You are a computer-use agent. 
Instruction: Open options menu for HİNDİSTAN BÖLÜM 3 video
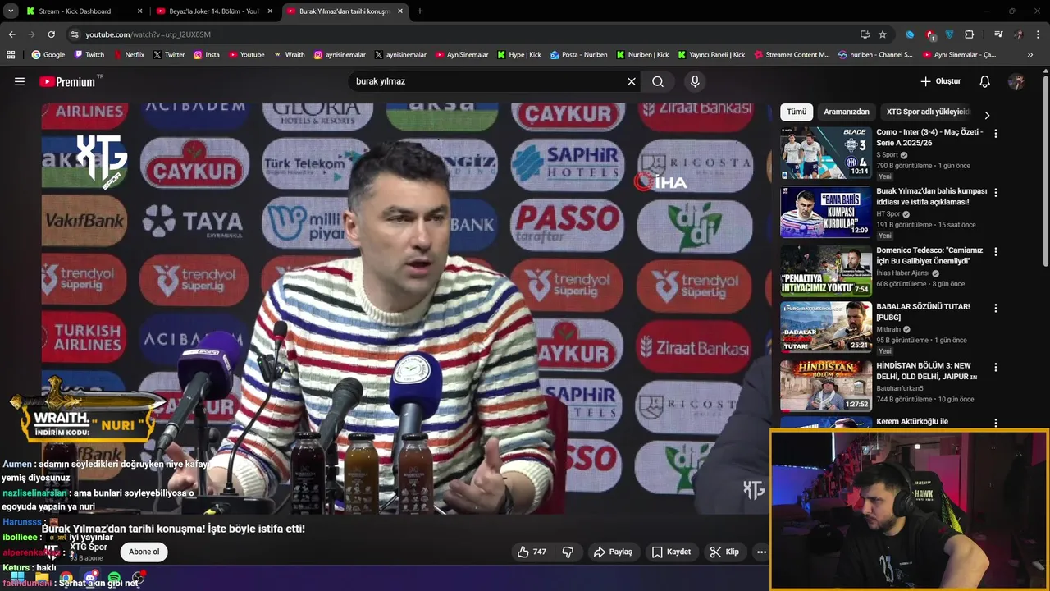[996, 367]
